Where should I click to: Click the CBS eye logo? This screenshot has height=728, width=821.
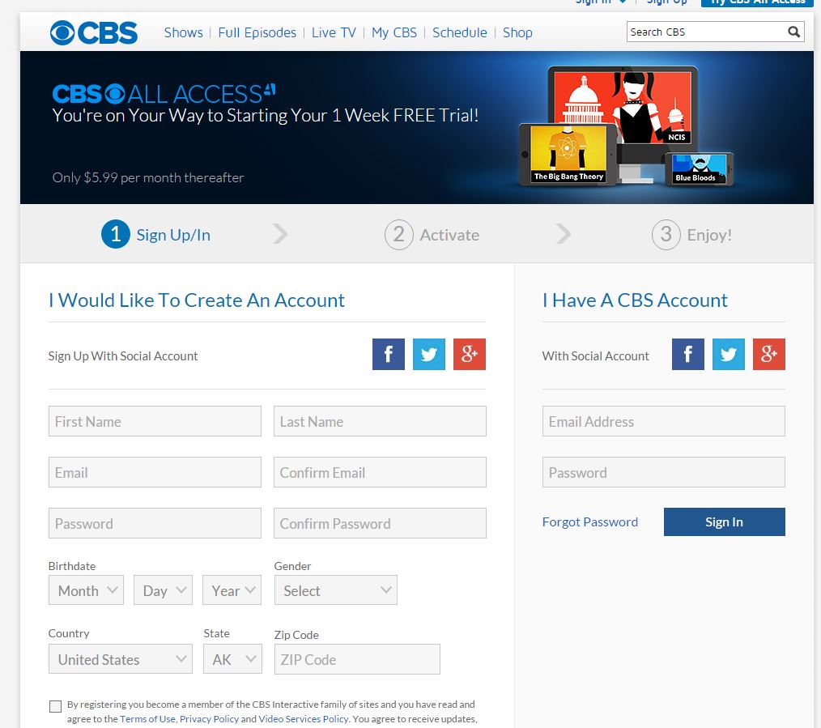click(x=94, y=32)
